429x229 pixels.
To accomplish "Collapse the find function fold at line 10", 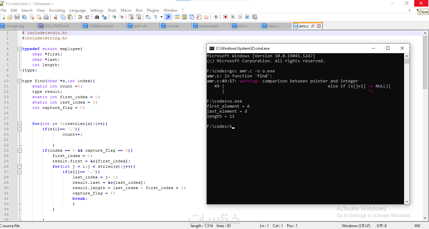I will pyautogui.click(x=20, y=81).
